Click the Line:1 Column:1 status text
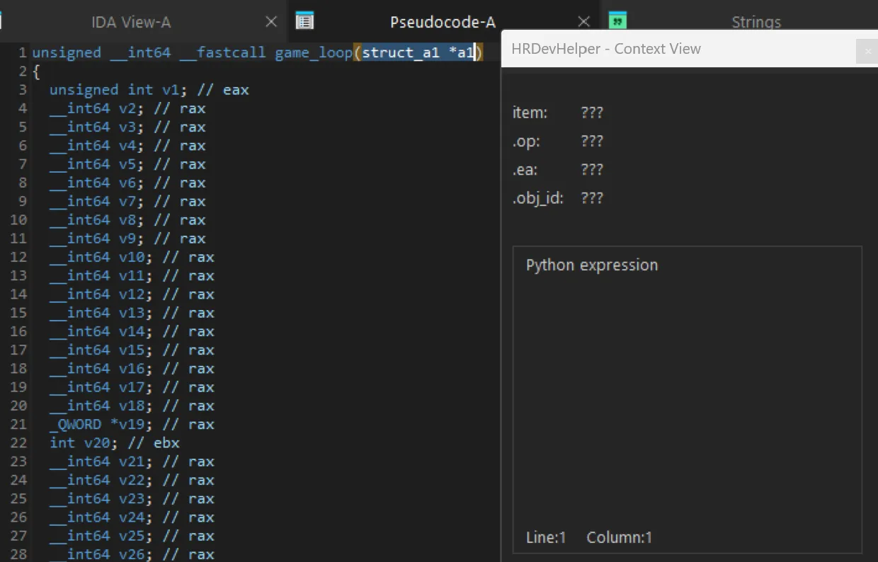Screen dimensions: 878x562 (589, 537)
